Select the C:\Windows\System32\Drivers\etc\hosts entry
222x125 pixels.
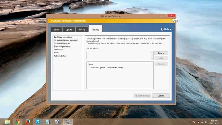pyautogui.click(x=105, y=67)
